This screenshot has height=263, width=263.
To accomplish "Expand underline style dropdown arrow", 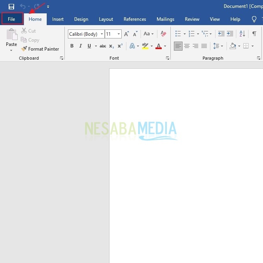I will [x=96, y=46].
